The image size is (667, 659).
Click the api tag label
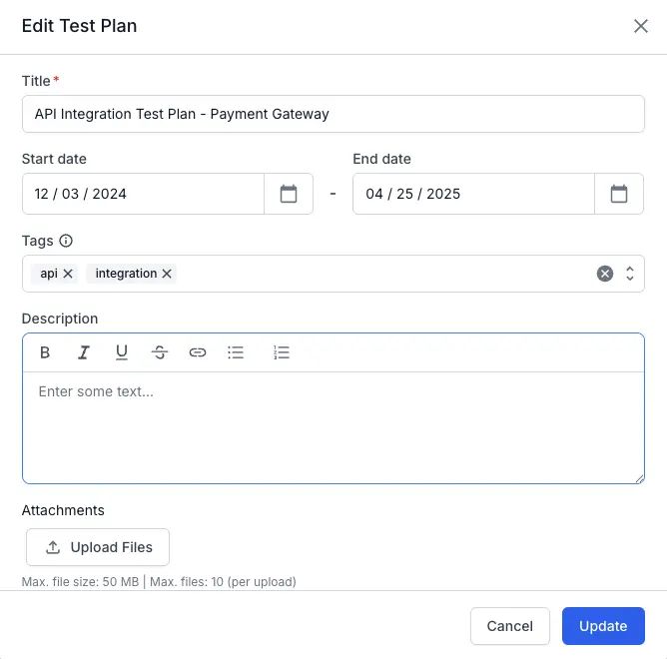click(49, 274)
